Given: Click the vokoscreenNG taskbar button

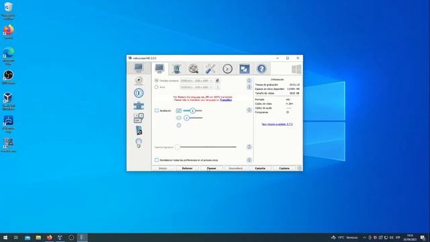Looking at the screenshot, I should tap(82, 237).
